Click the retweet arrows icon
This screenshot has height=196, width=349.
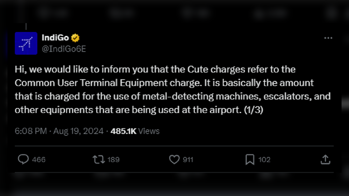click(x=99, y=159)
